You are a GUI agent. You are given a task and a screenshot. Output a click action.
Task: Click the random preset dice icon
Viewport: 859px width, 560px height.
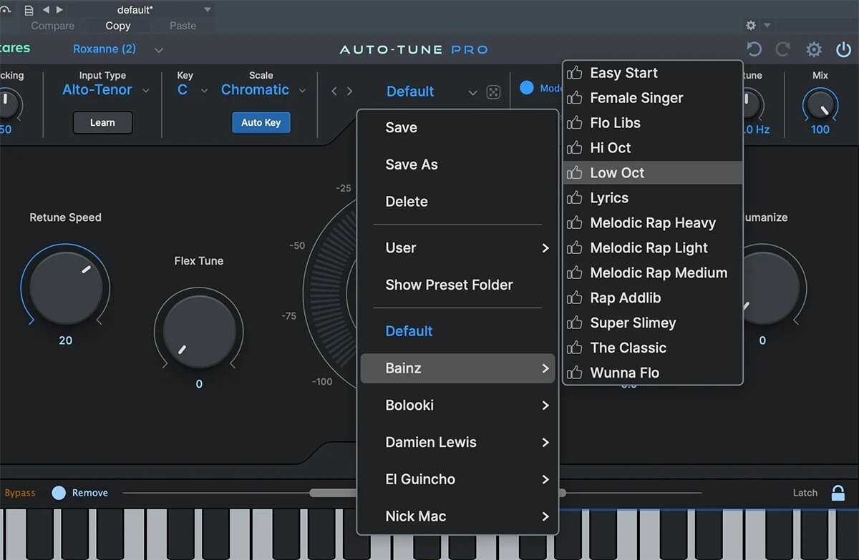pyautogui.click(x=493, y=92)
